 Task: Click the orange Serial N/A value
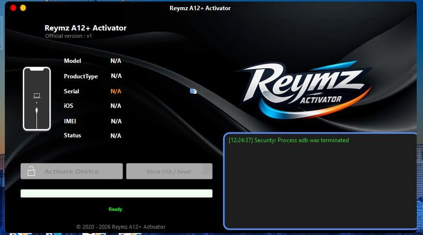pos(116,91)
